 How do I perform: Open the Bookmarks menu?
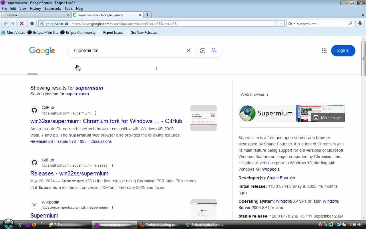coord(53,9)
